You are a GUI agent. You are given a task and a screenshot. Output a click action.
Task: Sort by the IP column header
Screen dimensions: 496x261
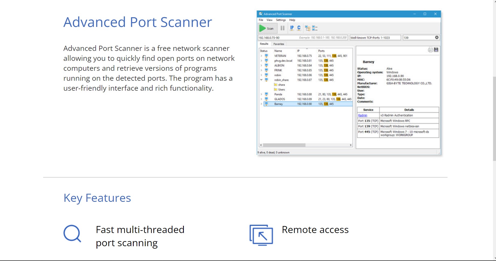pos(298,51)
